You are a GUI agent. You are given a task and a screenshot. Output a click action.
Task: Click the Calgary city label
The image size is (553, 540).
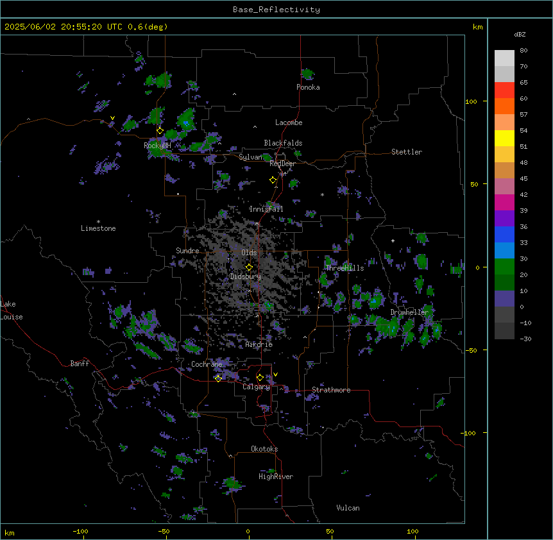(256, 387)
